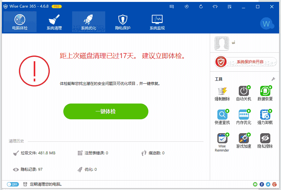Switch to 系统清理 tab

point(54,22)
